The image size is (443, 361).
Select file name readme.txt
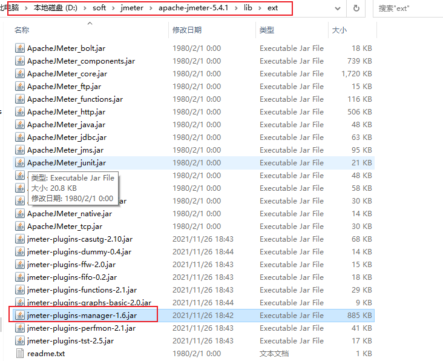[46, 354]
